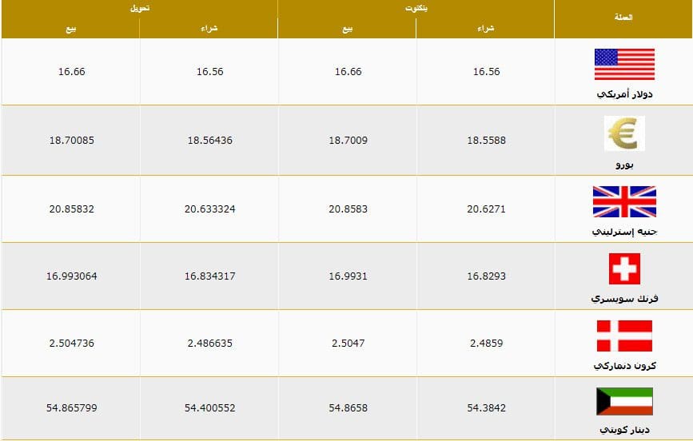Image resolution: width=693 pixels, height=441 pixels.
Task: Click the Danish krone flag icon
Action: (624, 336)
